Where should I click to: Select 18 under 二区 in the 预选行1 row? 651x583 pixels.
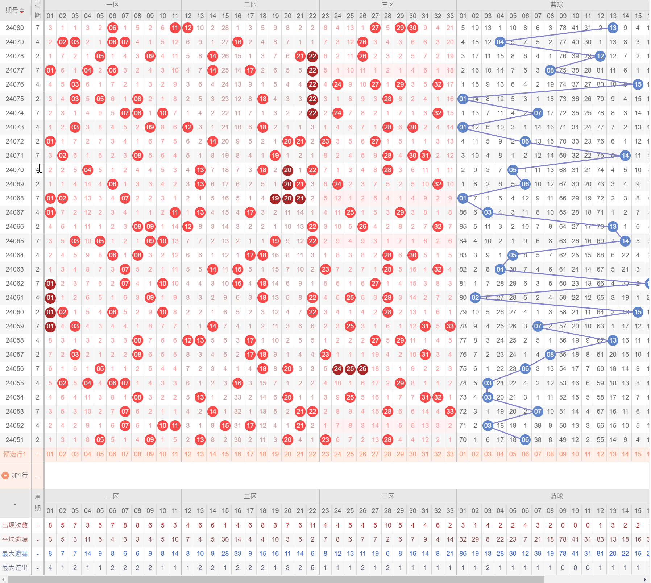(263, 454)
